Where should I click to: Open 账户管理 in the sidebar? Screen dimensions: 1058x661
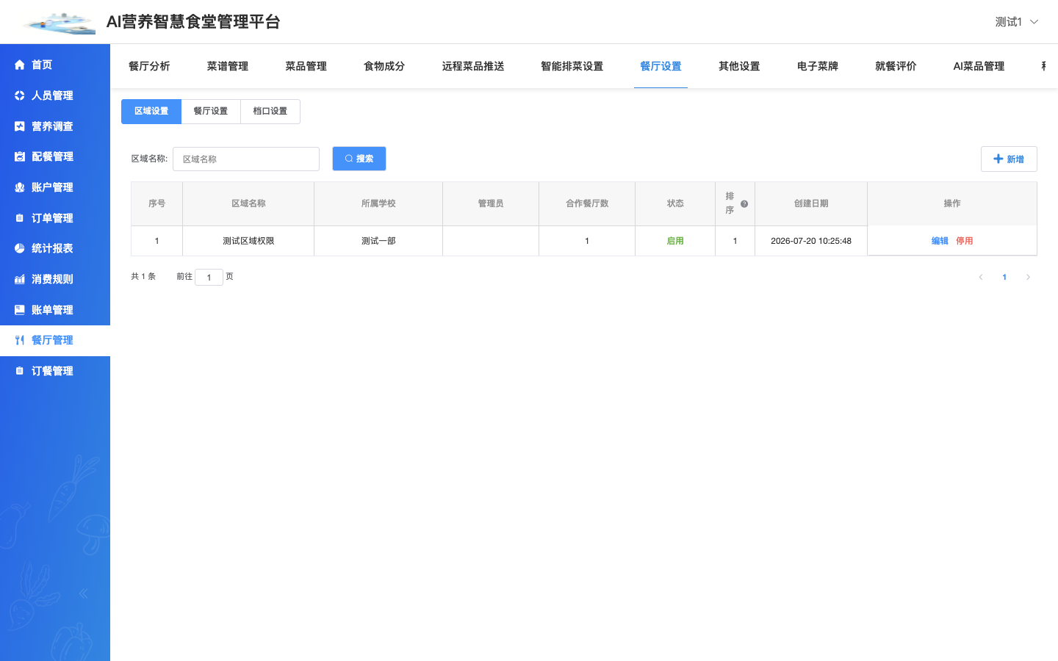pos(55,187)
